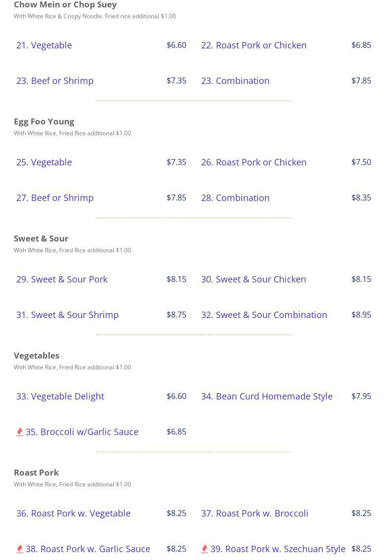Image resolution: width=387 pixels, height=560 pixels.
Task: Choose 23. Beef or Shrimp item
Action: coord(55,80)
